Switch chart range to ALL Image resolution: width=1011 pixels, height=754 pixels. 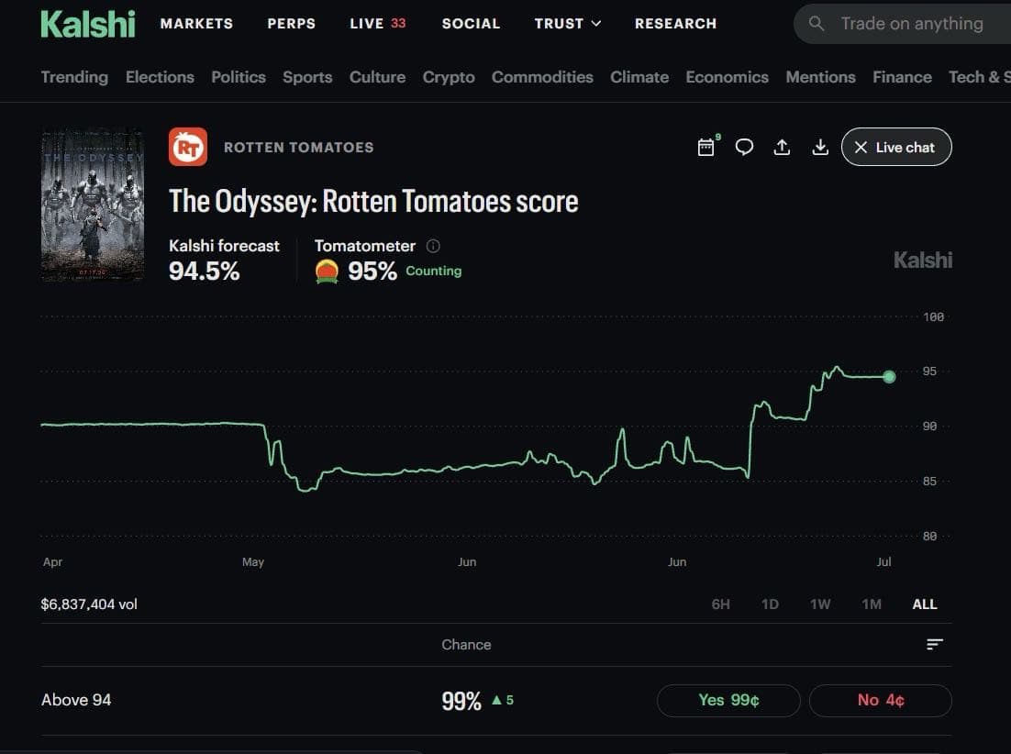tap(924, 604)
